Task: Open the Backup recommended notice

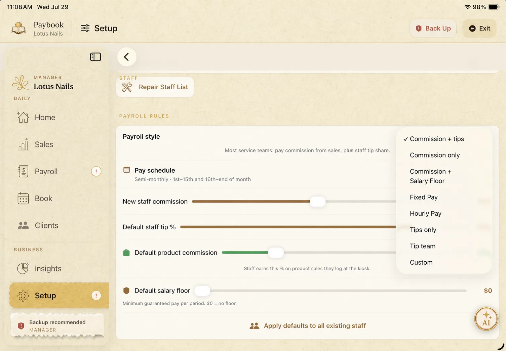Action: pyautogui.click(x=57, y=326)
